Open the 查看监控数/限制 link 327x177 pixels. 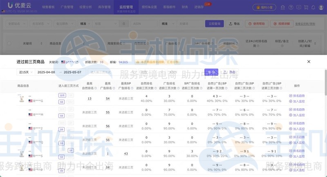tap(305, 24)
